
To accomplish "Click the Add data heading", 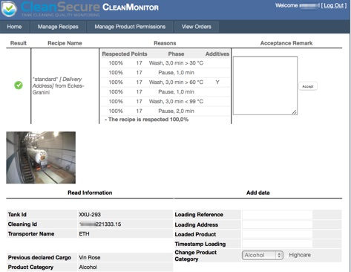I will coord(258,192).
